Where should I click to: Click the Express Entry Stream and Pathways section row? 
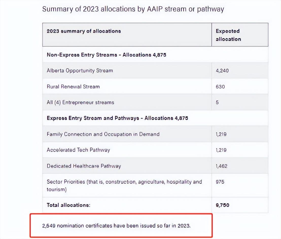pos(117,118)
